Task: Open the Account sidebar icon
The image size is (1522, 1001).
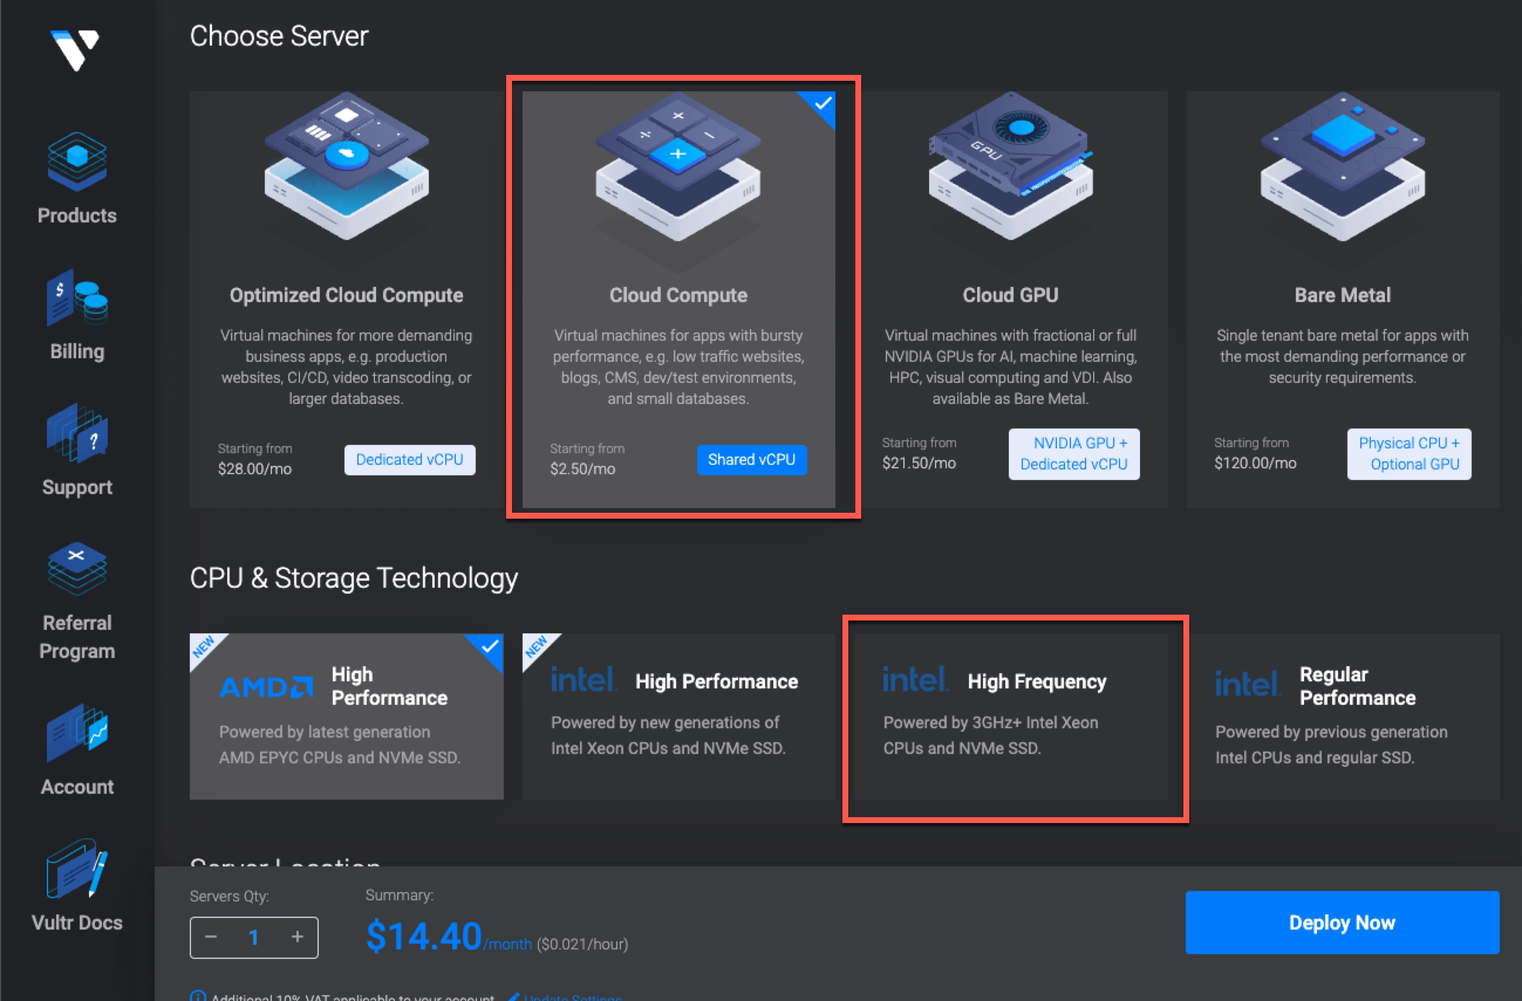Action: (x=77, y=733)
